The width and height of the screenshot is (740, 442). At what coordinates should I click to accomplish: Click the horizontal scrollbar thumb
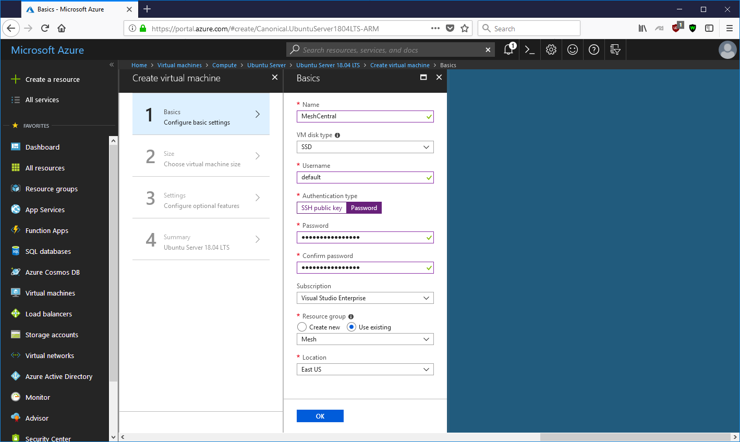click(x=635, y=437)
